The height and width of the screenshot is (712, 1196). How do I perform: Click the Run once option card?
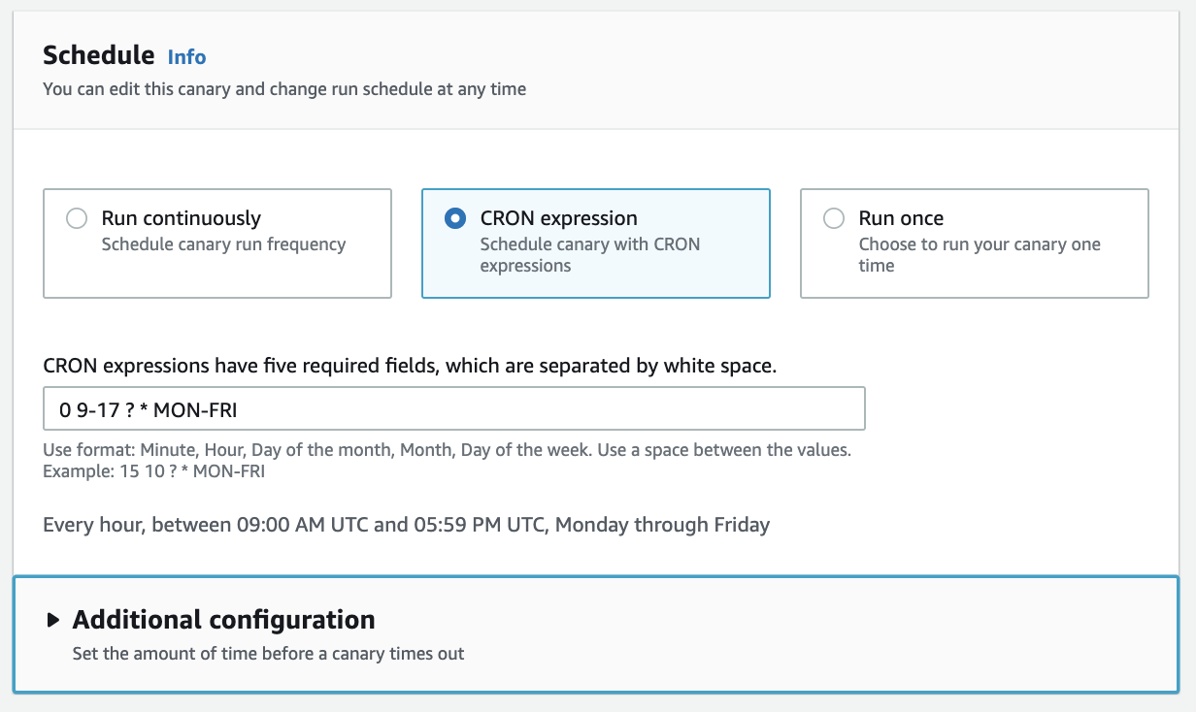(x=974, y=243)
